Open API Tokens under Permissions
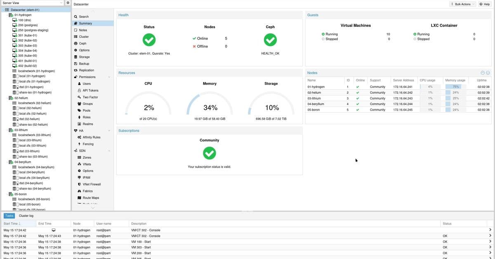 tap(90, 90)
